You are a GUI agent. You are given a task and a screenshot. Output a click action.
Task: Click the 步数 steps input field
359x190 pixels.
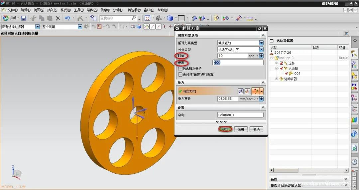tap(238, 63)
